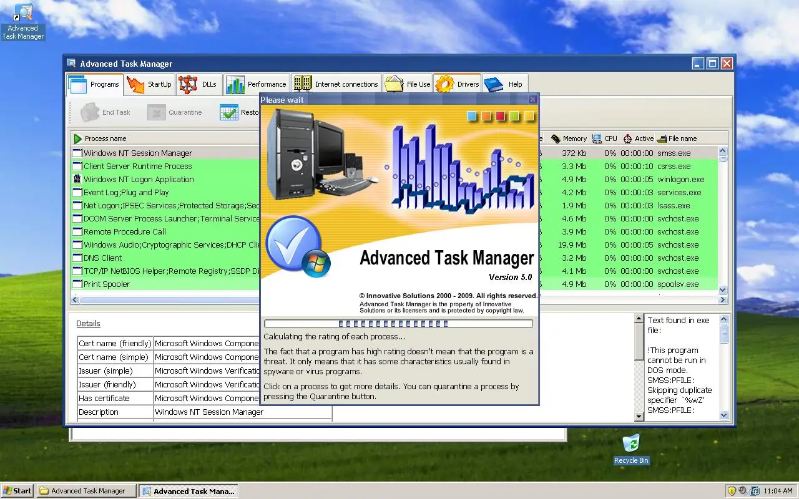Click the exe text panel scroll up arrow

click(x=724, y=319)
